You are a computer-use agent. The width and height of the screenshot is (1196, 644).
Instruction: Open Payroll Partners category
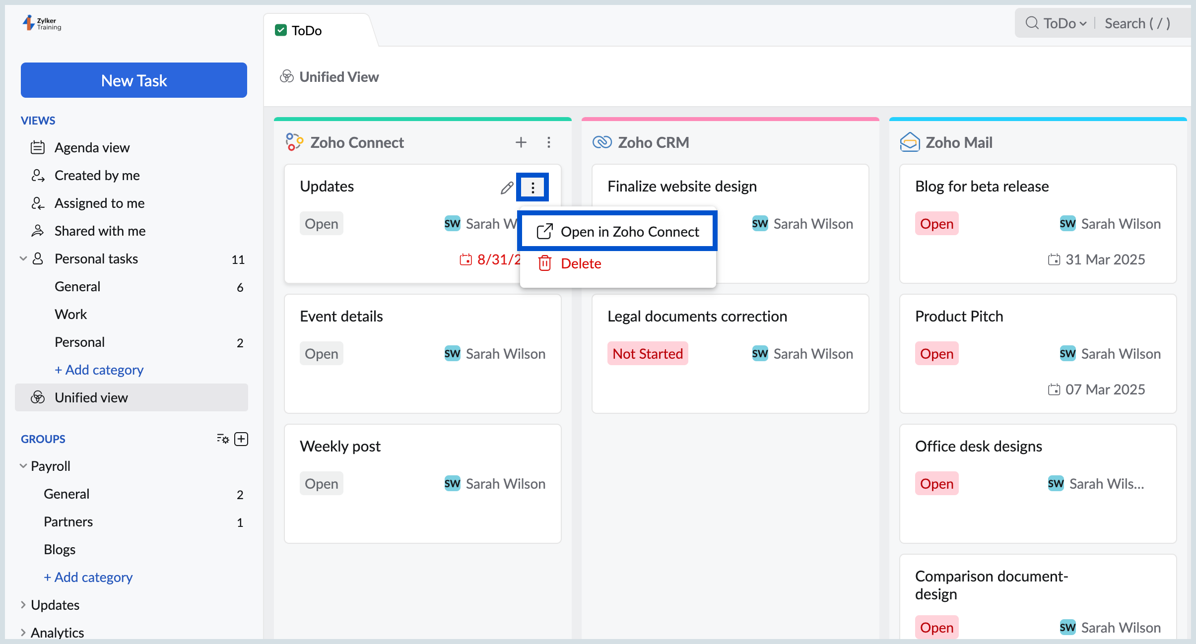[x=68, y=521]
